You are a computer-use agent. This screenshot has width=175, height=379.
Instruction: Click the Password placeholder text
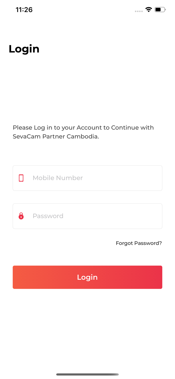48,216
